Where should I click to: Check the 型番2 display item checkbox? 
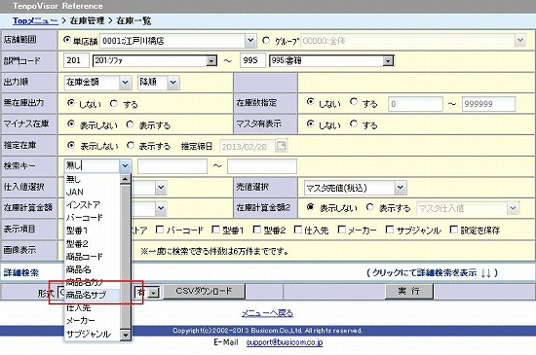[x=256, y=230]
